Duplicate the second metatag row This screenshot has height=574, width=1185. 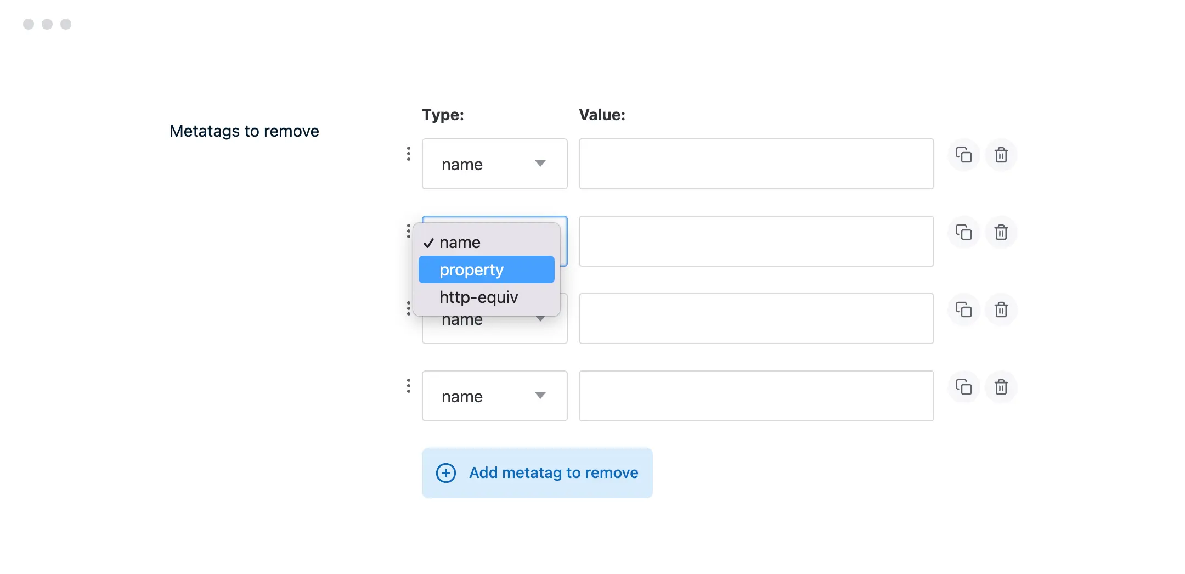tap(963, 232)
